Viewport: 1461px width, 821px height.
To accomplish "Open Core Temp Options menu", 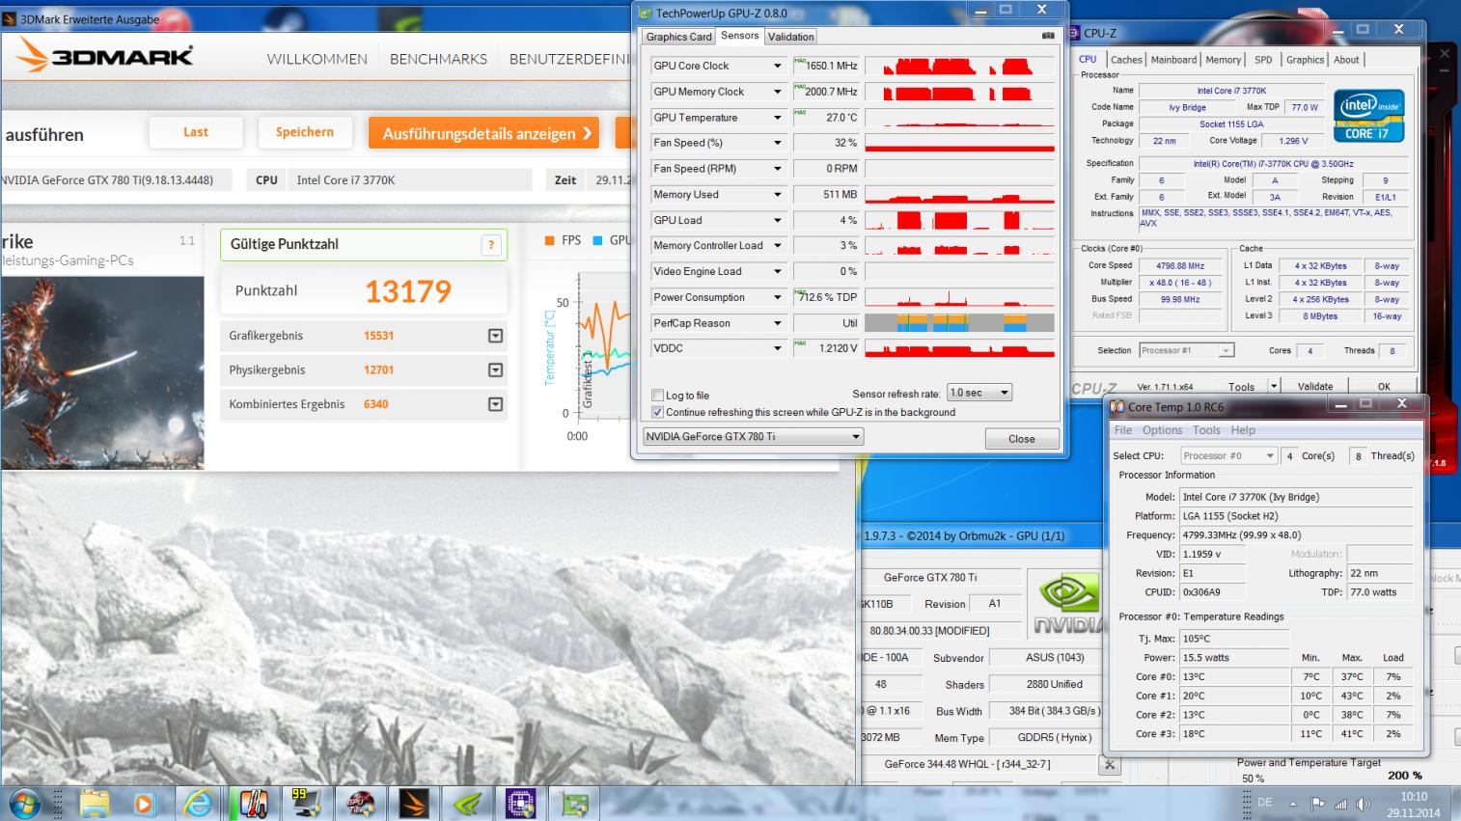I will pos(1162,430).
